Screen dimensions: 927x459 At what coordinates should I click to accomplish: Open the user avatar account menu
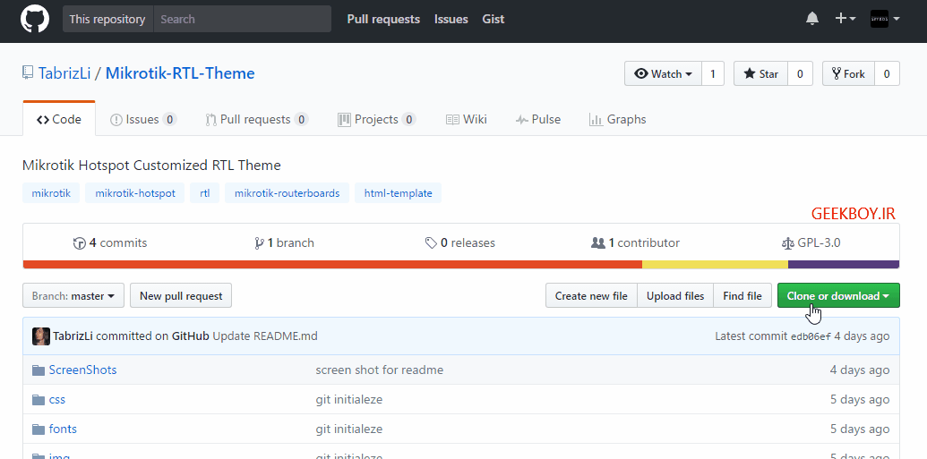(x=885, y=19)
